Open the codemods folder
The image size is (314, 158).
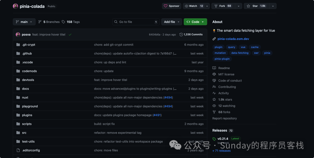pyautogui.click(x=29, y=71)
